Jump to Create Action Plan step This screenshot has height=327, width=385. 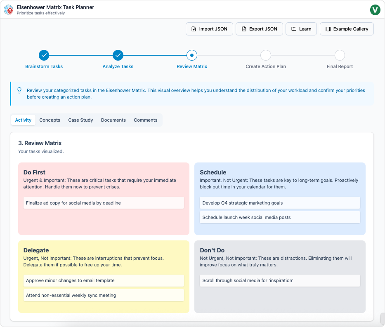click(266, 55)
